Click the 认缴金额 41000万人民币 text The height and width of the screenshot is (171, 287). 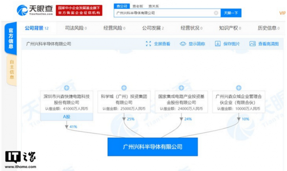tap(67, 109)
